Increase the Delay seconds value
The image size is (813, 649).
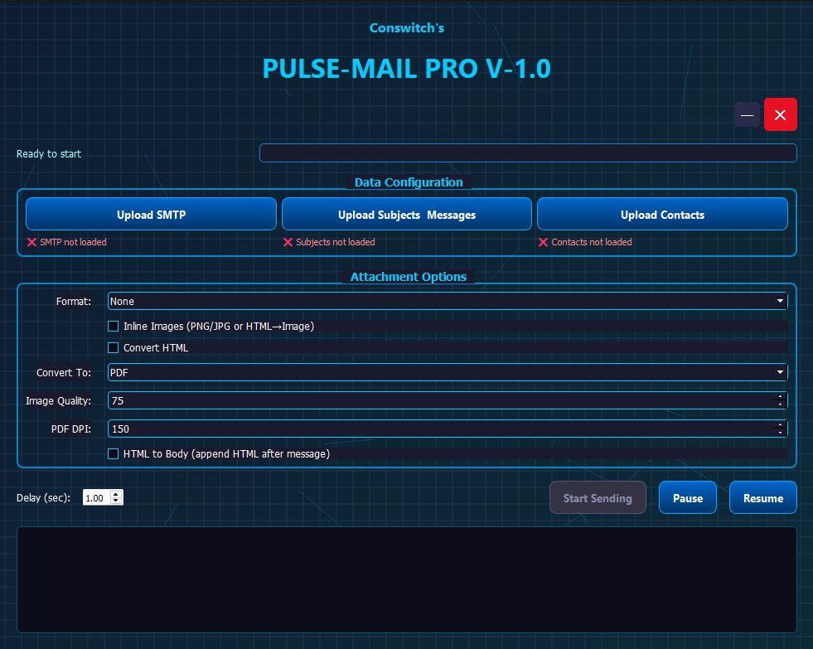click(116, 494)
